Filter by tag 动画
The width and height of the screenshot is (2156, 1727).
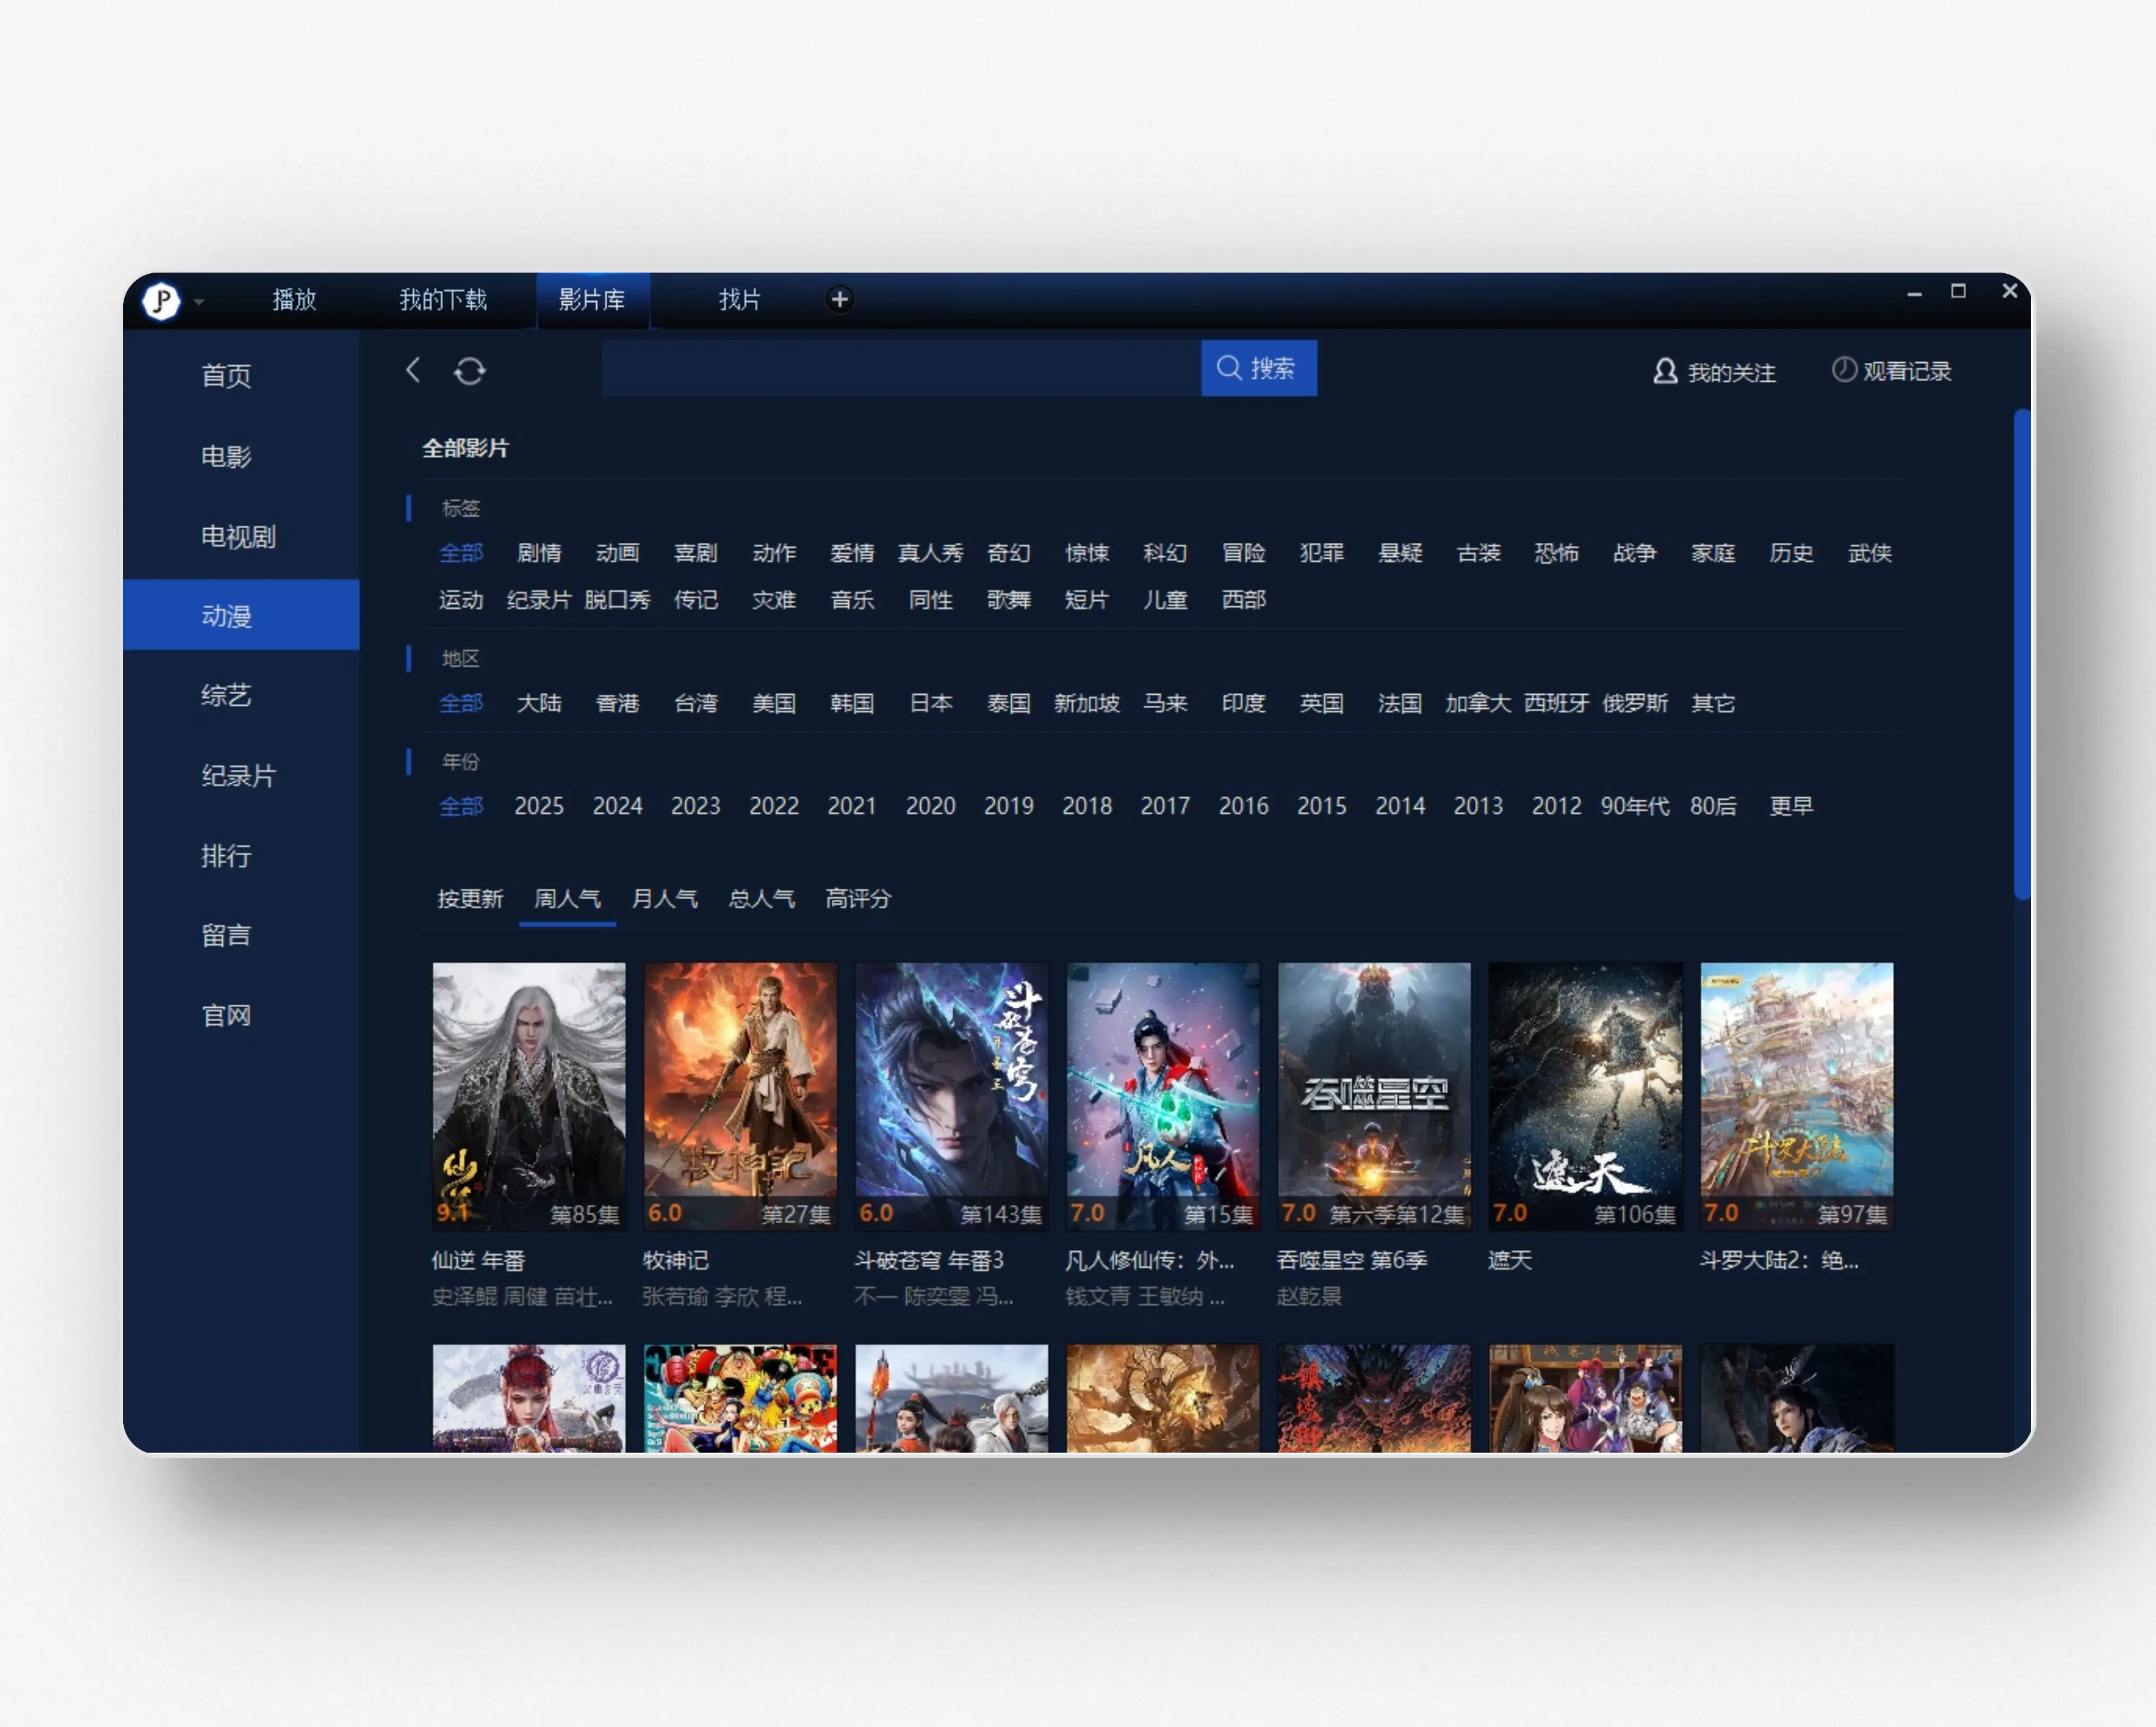617,553
